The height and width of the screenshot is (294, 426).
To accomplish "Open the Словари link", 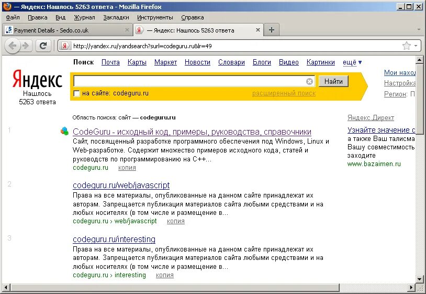I will [231, 62].
